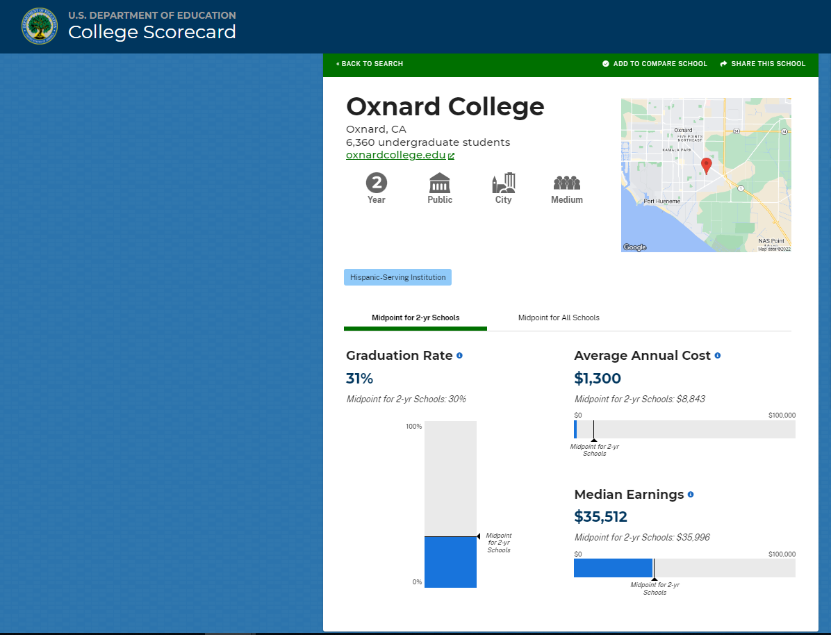Image resolution: width=831 pixels, height=635 pixels.
Task: Click the Department of Education seal logo
Action: tap(40, 26)
